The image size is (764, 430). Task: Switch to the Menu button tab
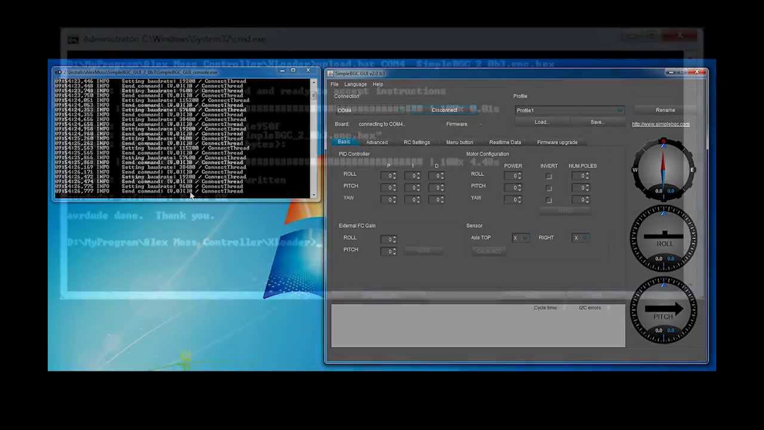point(460,143)
